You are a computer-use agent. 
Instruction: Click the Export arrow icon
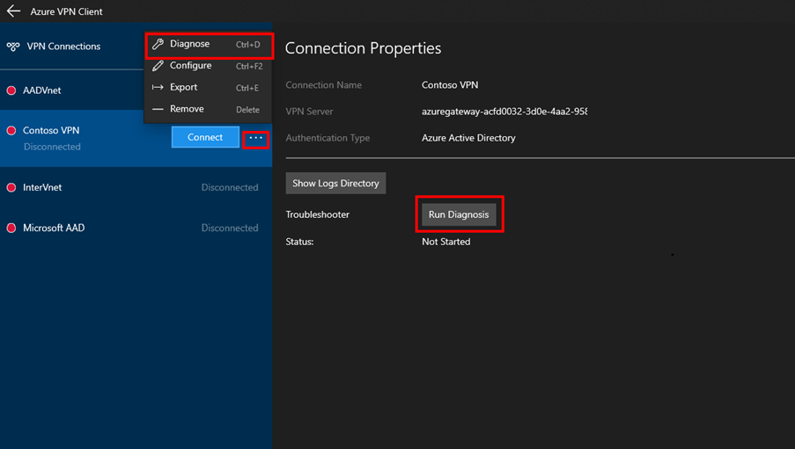click(158, 87)
